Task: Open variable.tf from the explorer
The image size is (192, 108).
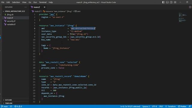Action: tap(11, 24)
